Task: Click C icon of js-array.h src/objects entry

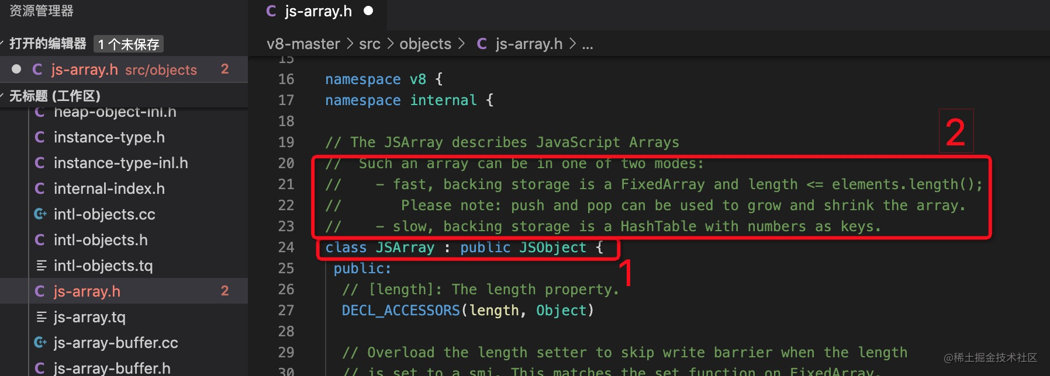Action: 37,69
